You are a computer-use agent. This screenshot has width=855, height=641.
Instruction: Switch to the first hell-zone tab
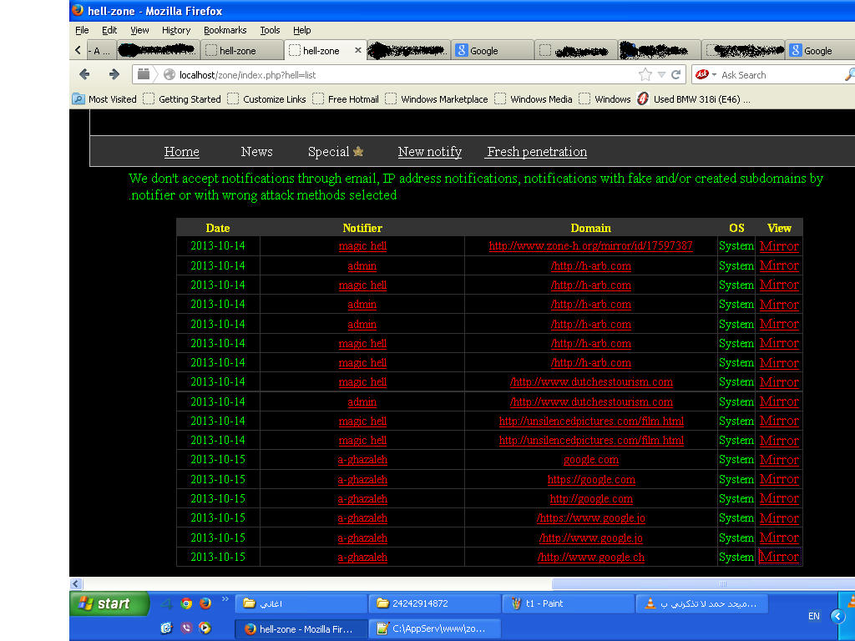(x=242, y=49)
